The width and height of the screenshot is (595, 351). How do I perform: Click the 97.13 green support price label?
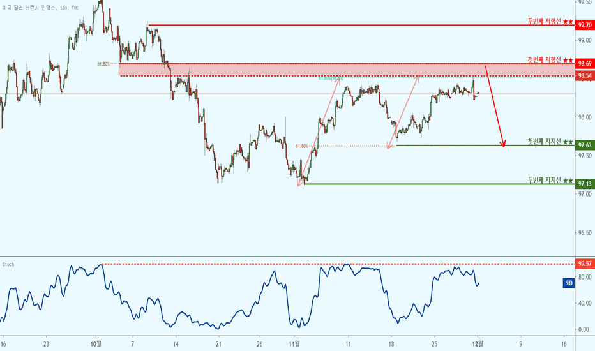pyautogui.click(x=585, y=184)
